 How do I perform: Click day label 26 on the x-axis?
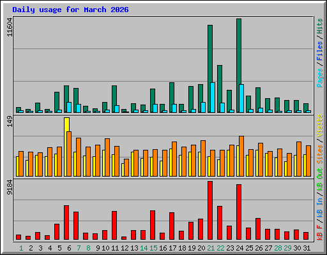coord(259,248)
